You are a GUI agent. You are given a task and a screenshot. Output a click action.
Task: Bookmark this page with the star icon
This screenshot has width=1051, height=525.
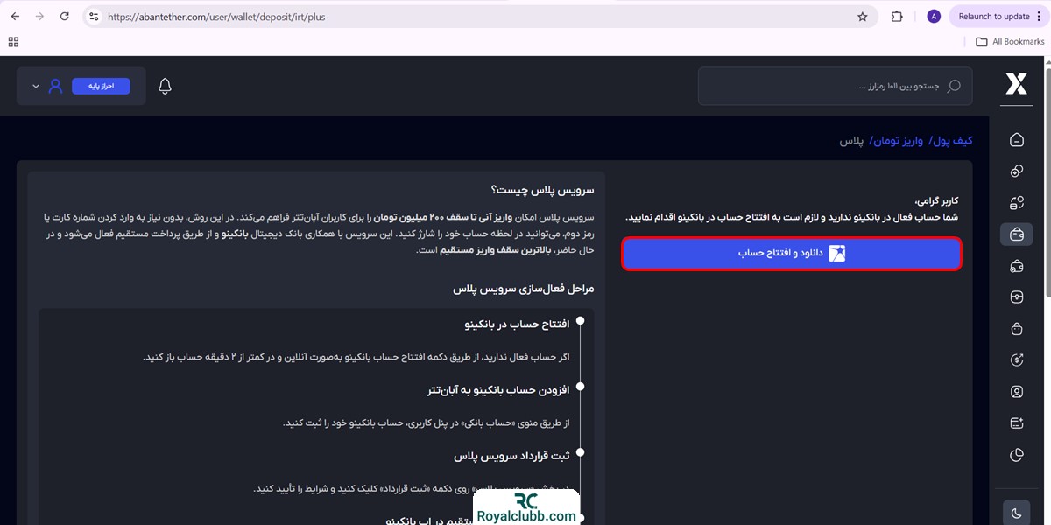click(x=863, y=17)
